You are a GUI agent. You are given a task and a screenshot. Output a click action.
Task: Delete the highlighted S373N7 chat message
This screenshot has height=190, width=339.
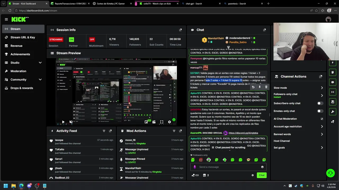tap(266, 87)
